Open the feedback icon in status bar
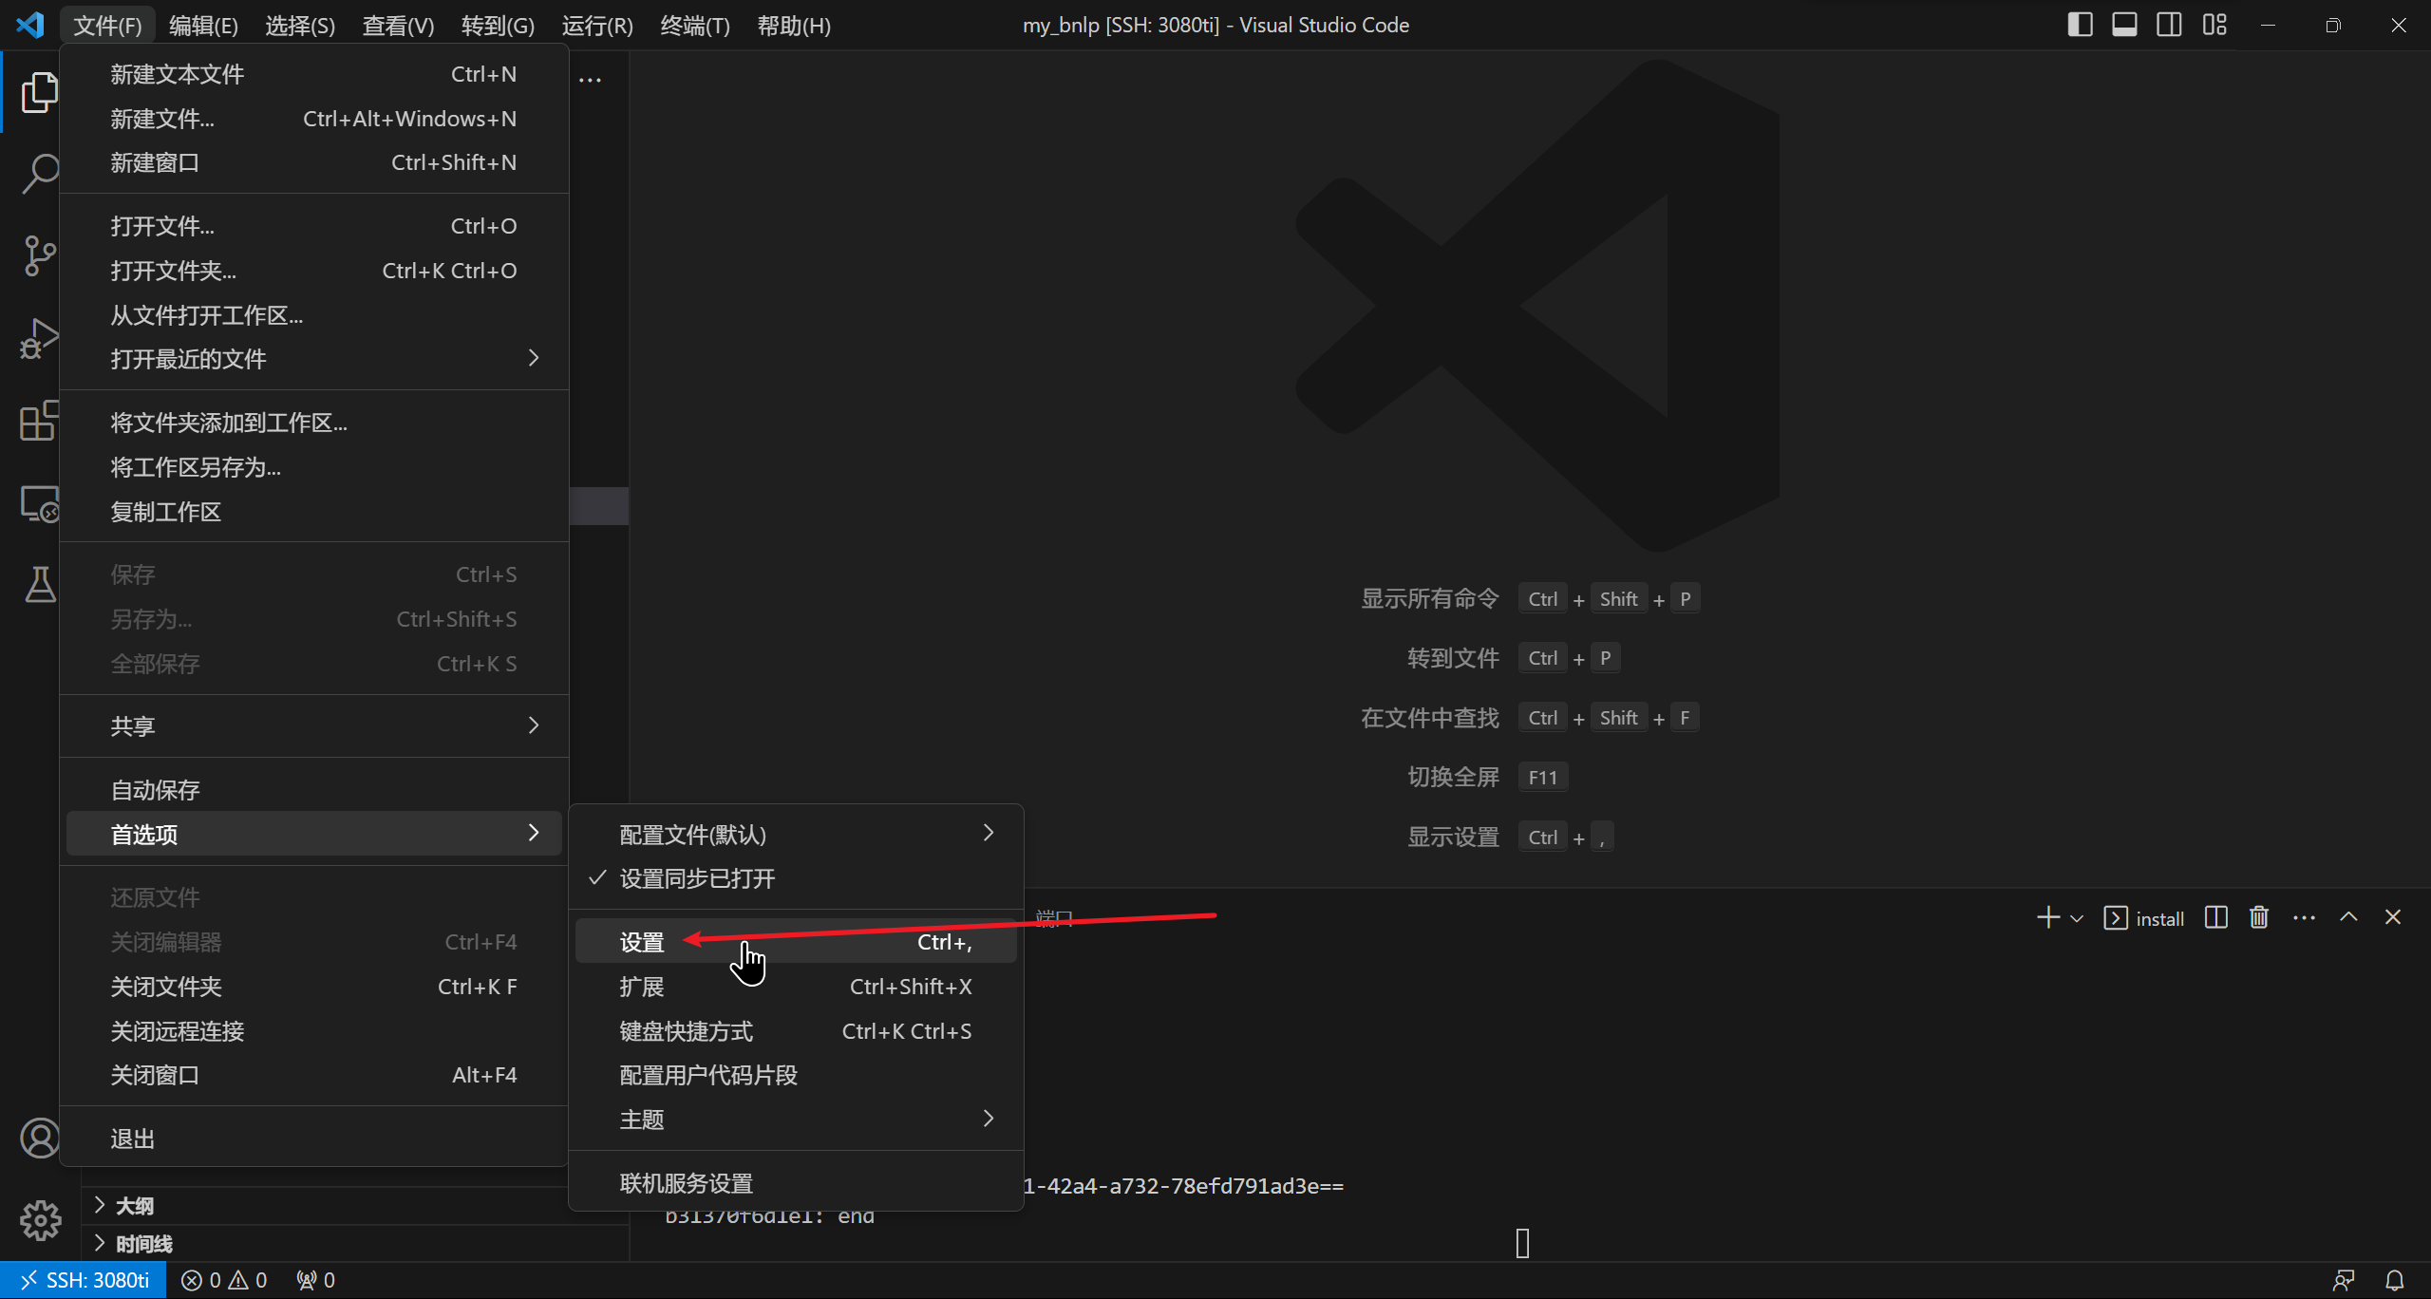2431x1299 pixels. coord(2344,1280)
